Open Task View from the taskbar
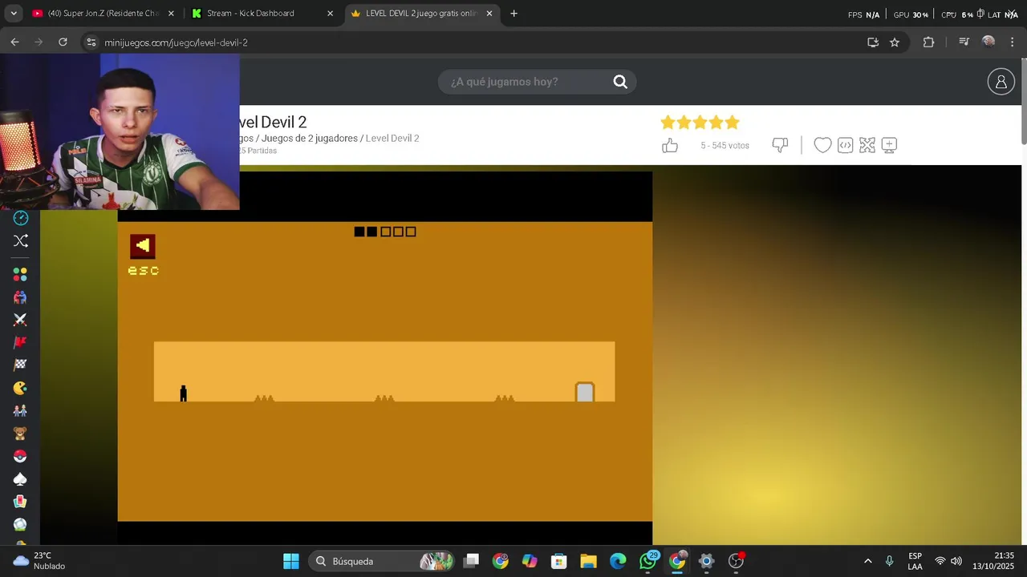 471,561
